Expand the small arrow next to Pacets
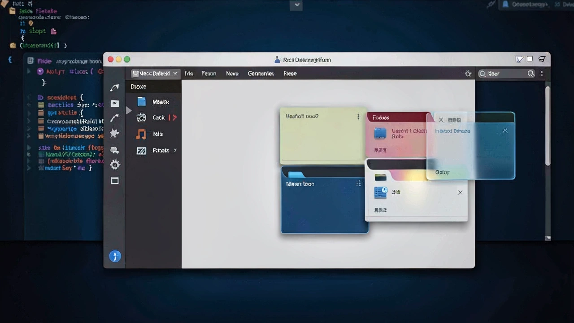574x323 pixels. click(175, 150)
